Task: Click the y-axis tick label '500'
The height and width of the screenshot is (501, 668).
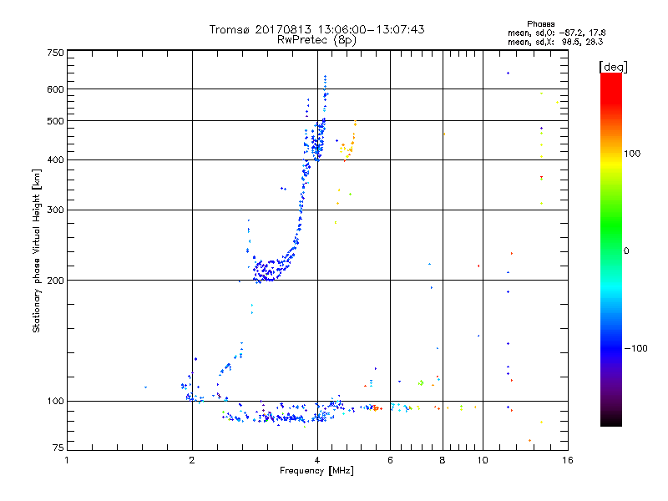Action: pyautogui.click(x=56, y=121)
